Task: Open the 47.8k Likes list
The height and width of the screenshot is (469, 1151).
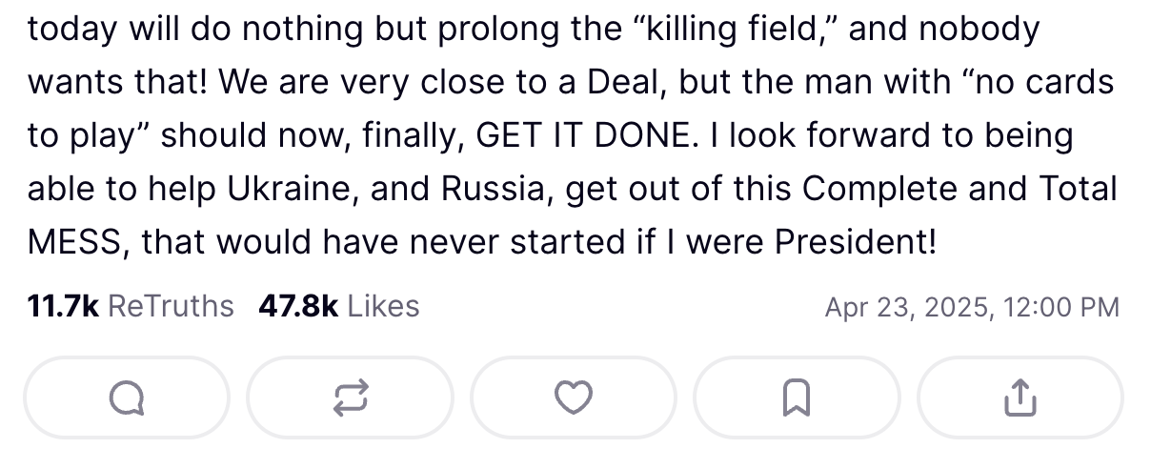Action: 338,306
